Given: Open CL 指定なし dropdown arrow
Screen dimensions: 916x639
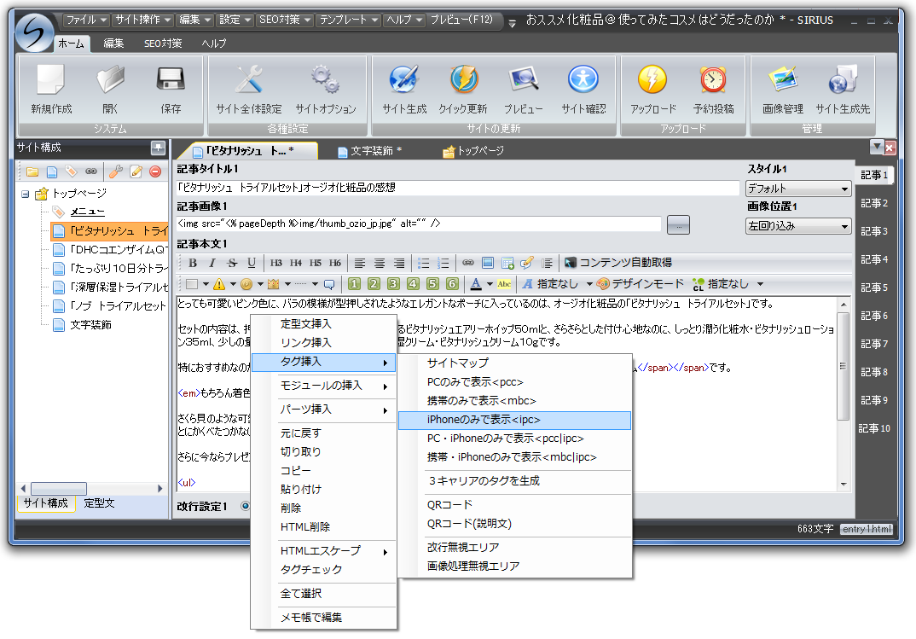Looking at the screenshot, I should coord(760,284).
